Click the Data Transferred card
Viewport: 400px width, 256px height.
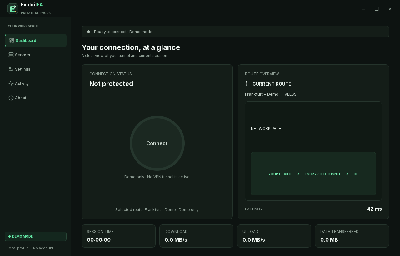click(x=352, y=236)
